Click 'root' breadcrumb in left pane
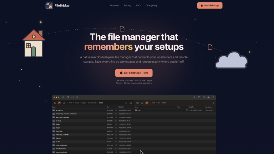The width and height of the screenshot is (274, 154). (70, 103)
